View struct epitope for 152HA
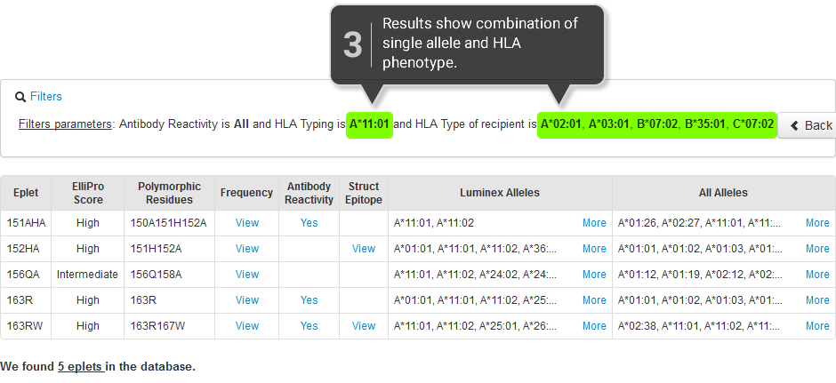 [x=364, y=248]
